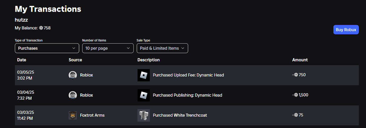Click the Date column header

pyautogui.click(x=22, y=60)
